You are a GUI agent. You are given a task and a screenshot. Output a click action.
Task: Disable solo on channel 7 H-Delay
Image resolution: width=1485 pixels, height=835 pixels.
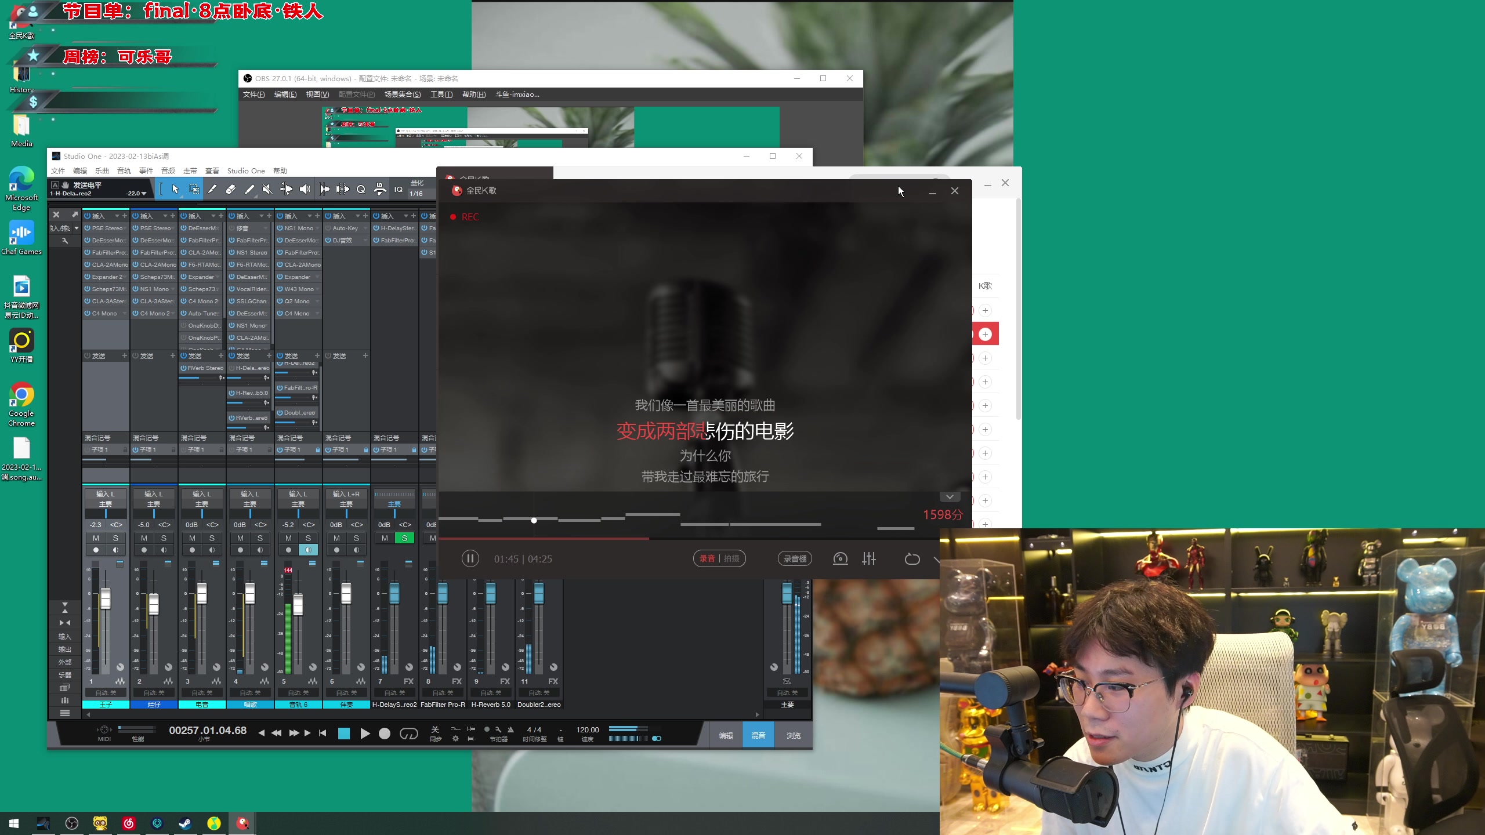coord(404,538)
